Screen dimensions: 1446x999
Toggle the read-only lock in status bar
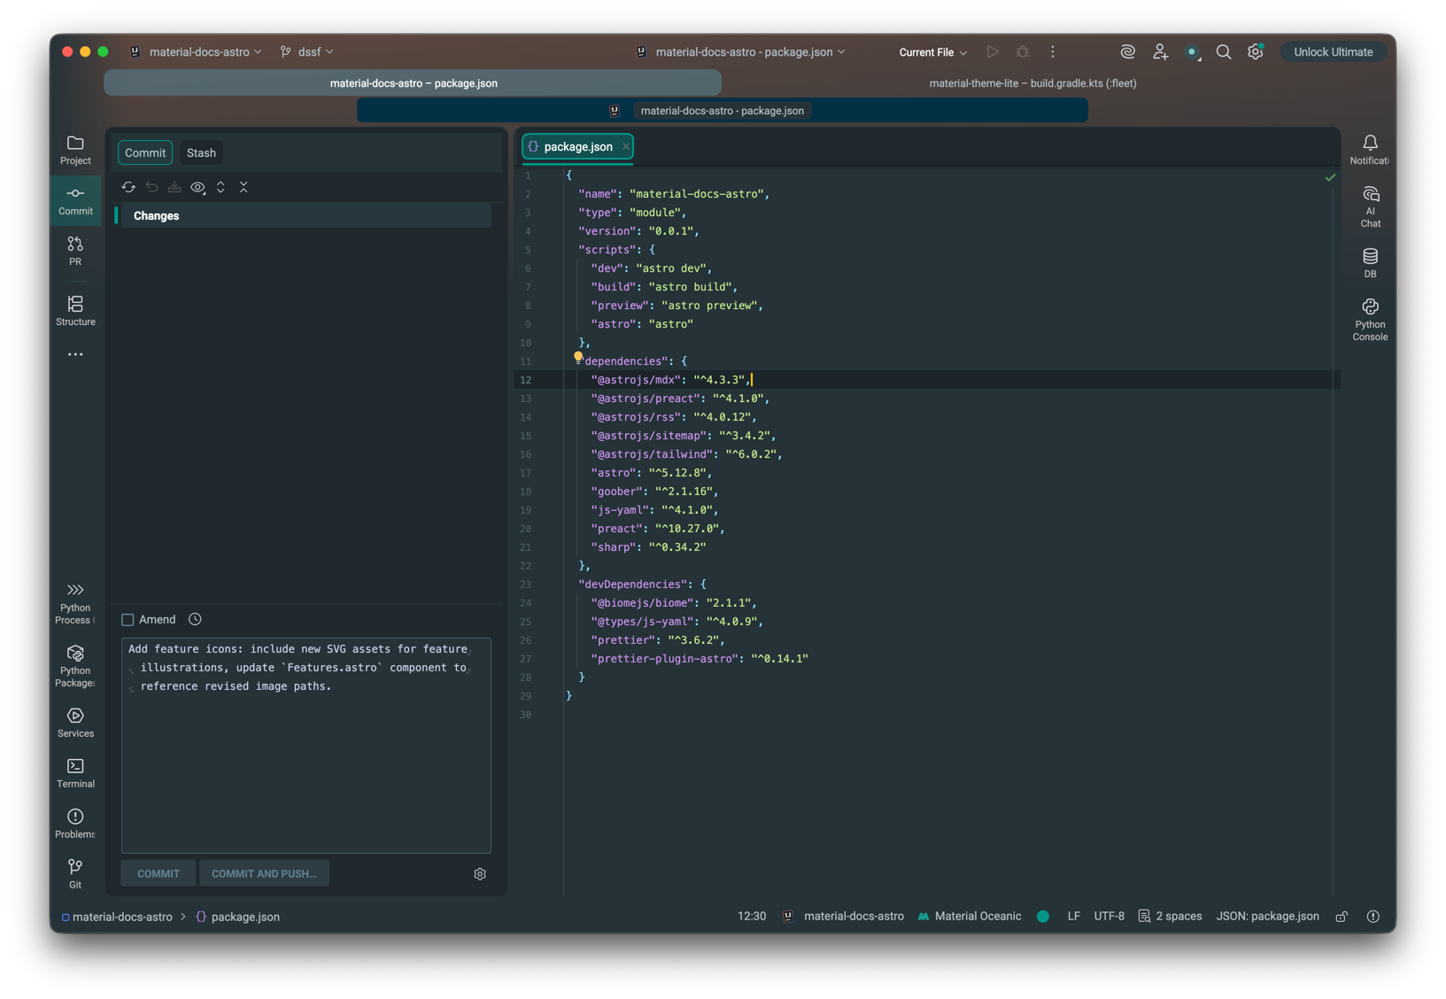(1342, 917)
